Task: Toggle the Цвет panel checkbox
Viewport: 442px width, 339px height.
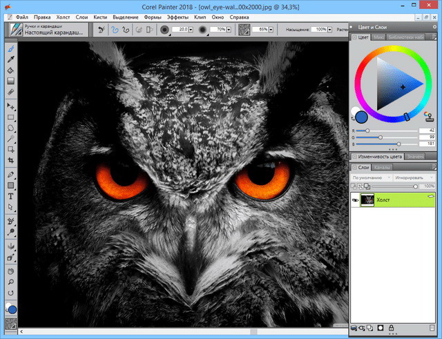Action: (x=354, y=37)
